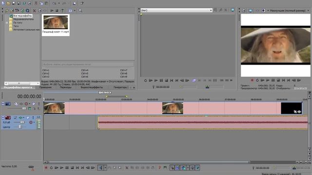Minimize video track 1 height
The image size is (312, 175).
pos(3,104)
